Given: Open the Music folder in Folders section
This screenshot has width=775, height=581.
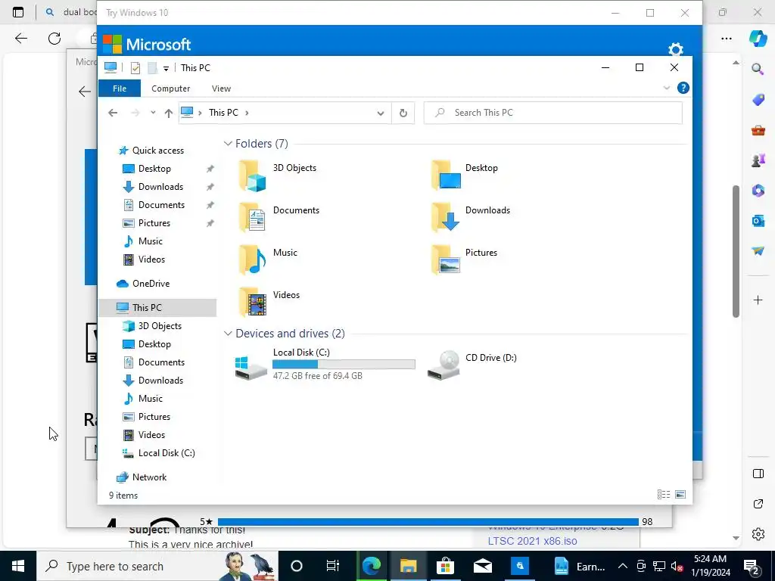Looking at the screenshot, I should tap(253, 260).
